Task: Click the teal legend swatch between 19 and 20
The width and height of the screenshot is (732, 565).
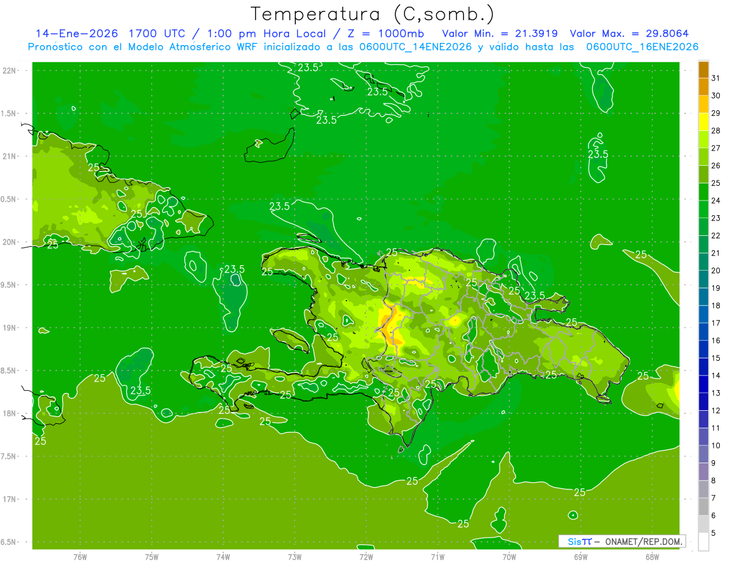Action: pyautogui.click(x=703, y=279)
